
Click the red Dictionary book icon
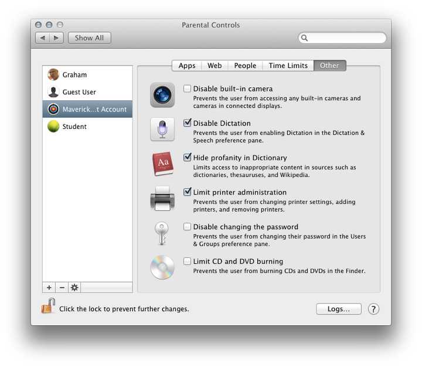[162, 164]
